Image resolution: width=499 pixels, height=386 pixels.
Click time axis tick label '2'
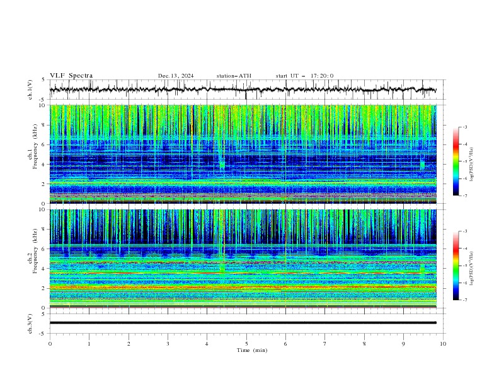[x=129, y=344]
